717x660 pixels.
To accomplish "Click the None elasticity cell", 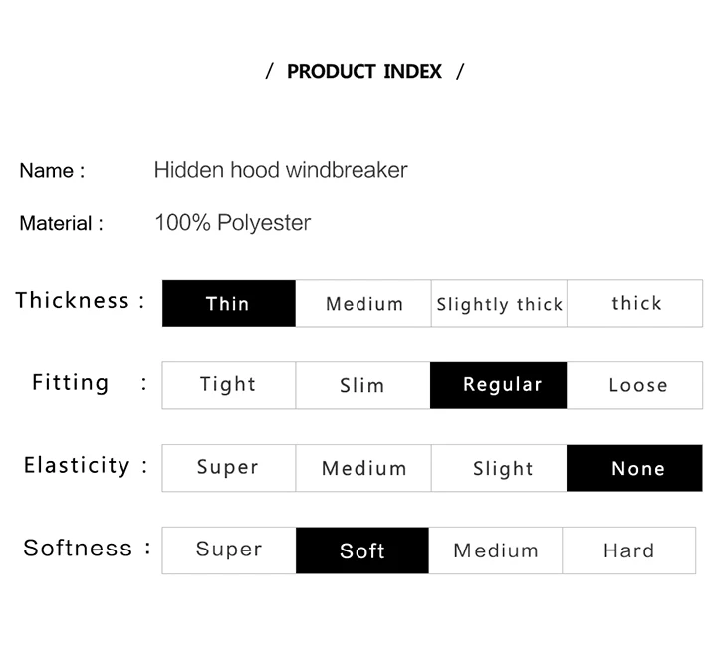I will 634,468.
